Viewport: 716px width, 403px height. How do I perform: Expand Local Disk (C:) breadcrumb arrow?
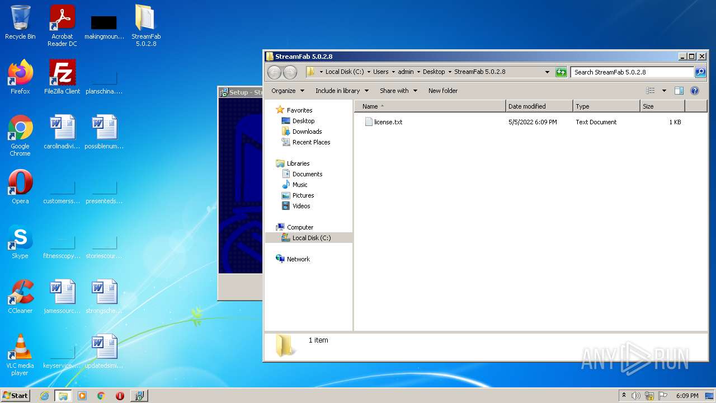(x=370, y=72)
